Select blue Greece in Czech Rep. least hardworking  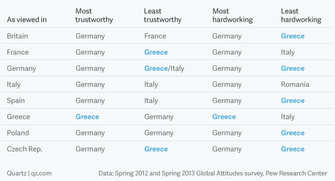pyautogui.click(x=293, y=149)
